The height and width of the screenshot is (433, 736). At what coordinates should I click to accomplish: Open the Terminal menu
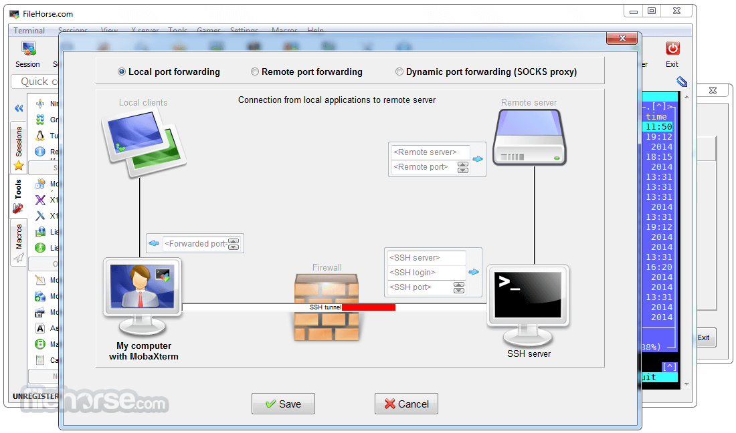[x=29, y=31]
